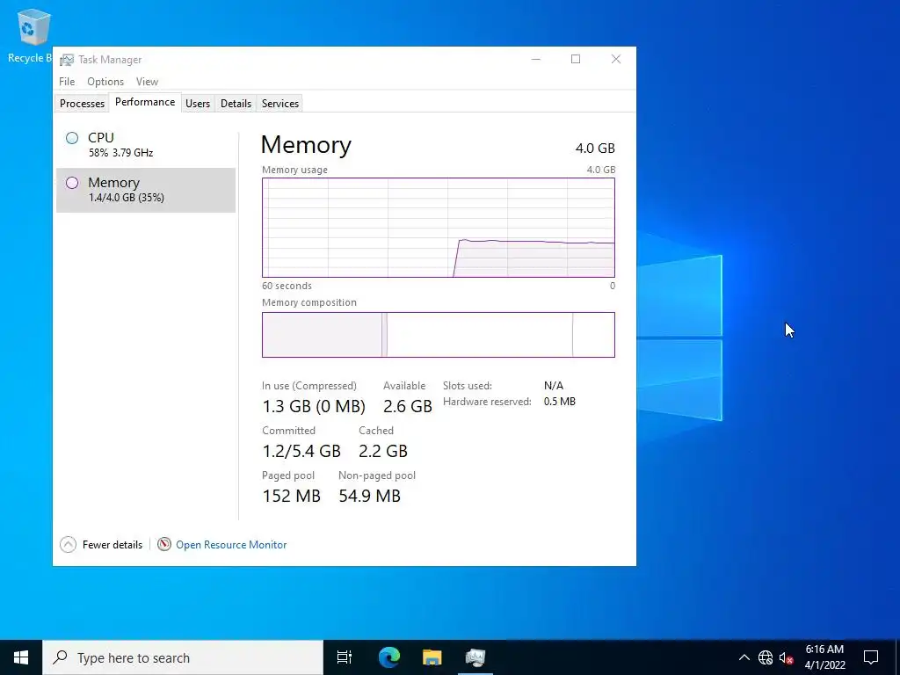Viewport: 900px width, 675px height.
Task: Click the Memory composition bar
Action: coord(438,335)
